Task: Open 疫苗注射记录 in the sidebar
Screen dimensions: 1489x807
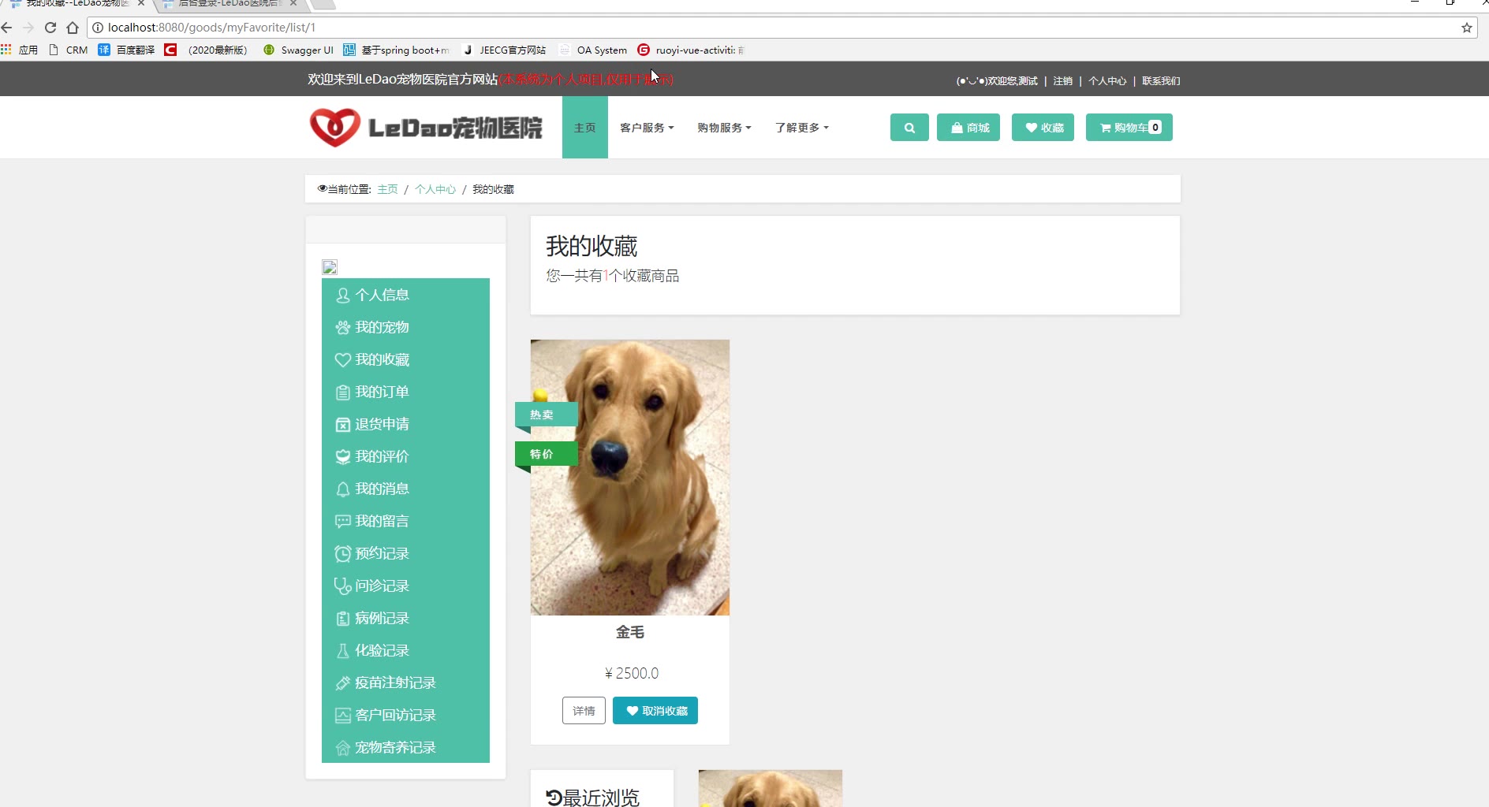Action: [405, 682]
